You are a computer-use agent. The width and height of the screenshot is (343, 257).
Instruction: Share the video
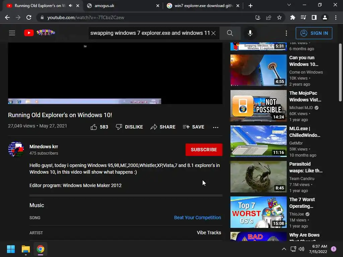163,127
